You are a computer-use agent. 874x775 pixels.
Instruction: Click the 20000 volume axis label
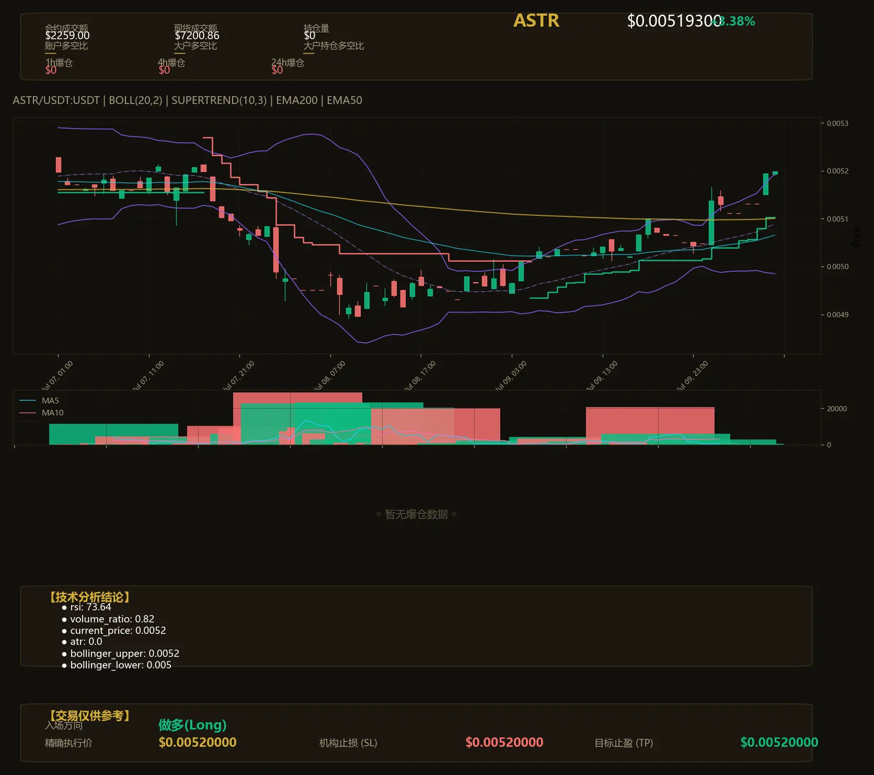(837, 409)
